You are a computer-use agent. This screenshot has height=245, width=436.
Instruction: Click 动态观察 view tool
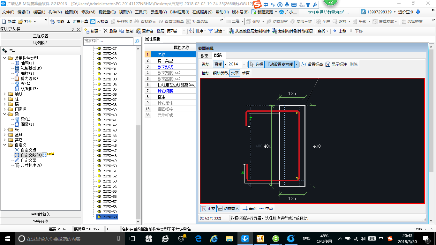277,21
